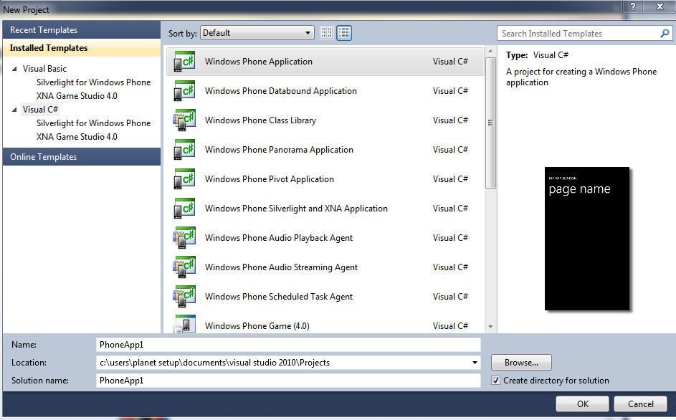676x420 pixels.
Task: Click the Browse... button
Action: 521,363
